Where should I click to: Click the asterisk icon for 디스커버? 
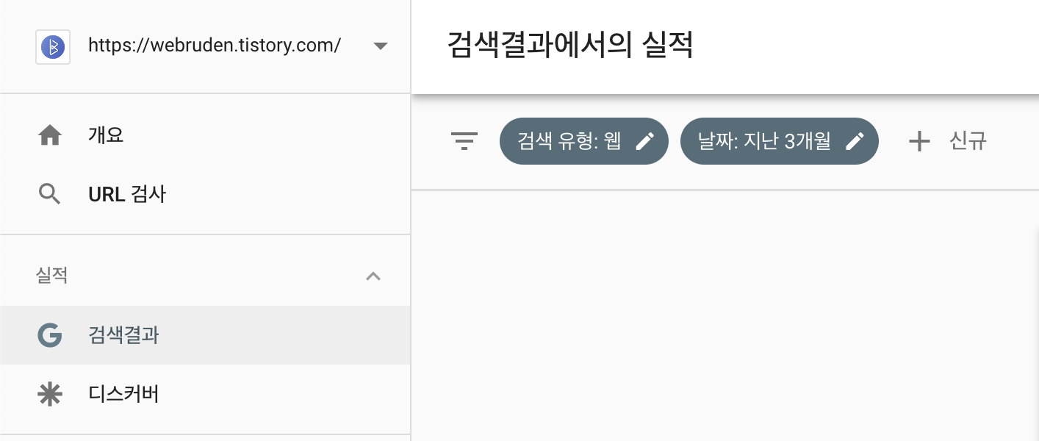point(50,395)
